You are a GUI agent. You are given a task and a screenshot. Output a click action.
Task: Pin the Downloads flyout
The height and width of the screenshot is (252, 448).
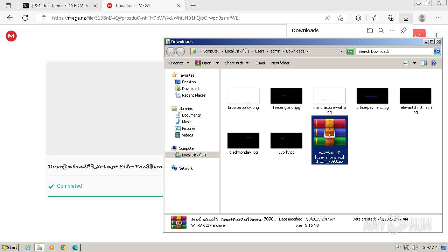point(404,30)
